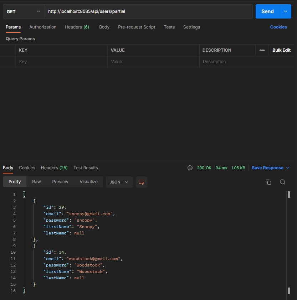The width and height of the screenshot is (297, 300).
Task: Click the Send request button
Action: coord(267,11)
